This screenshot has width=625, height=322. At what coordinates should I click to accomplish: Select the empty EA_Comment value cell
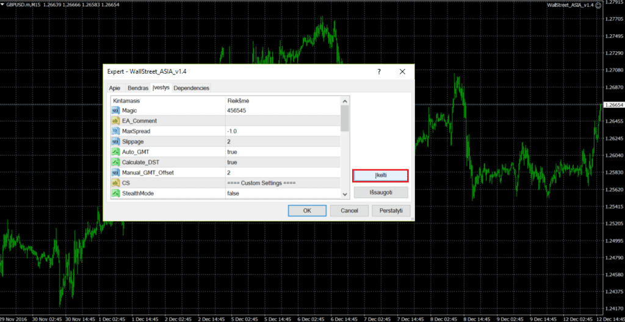pos(283,121)
